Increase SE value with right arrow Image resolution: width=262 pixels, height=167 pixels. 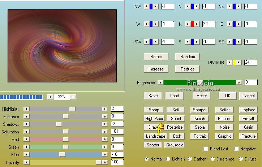tap(239, 42)
